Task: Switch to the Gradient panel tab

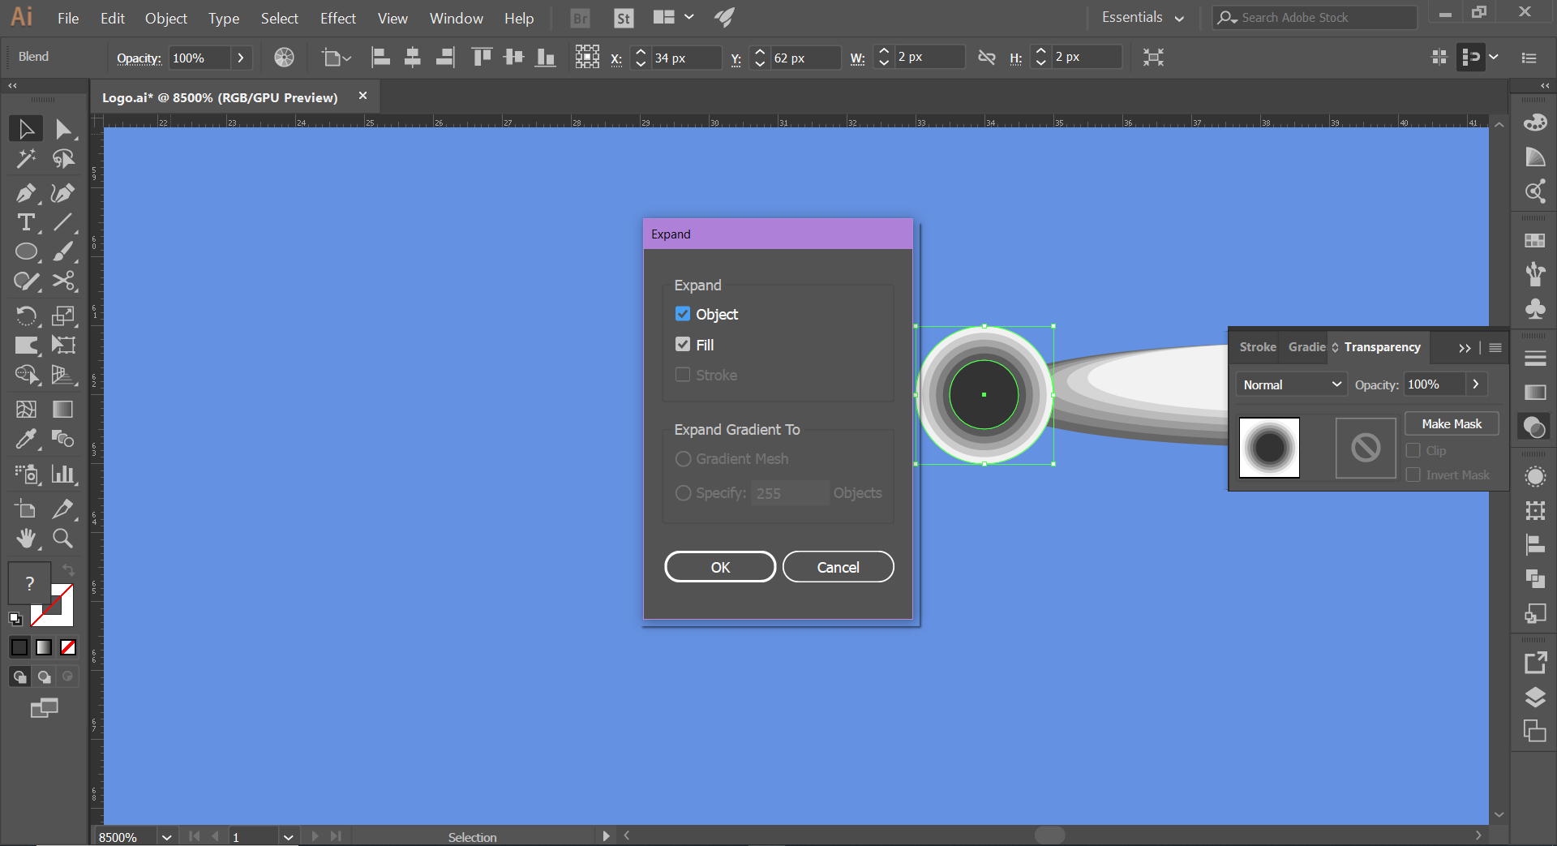Action: pyautogui.click(x=1306, y=347)
